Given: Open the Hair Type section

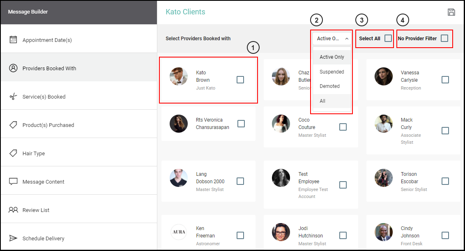Looking at the screenshot, I should (x=79, y=153).
